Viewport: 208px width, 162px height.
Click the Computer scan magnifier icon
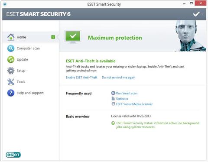[11, 49]
